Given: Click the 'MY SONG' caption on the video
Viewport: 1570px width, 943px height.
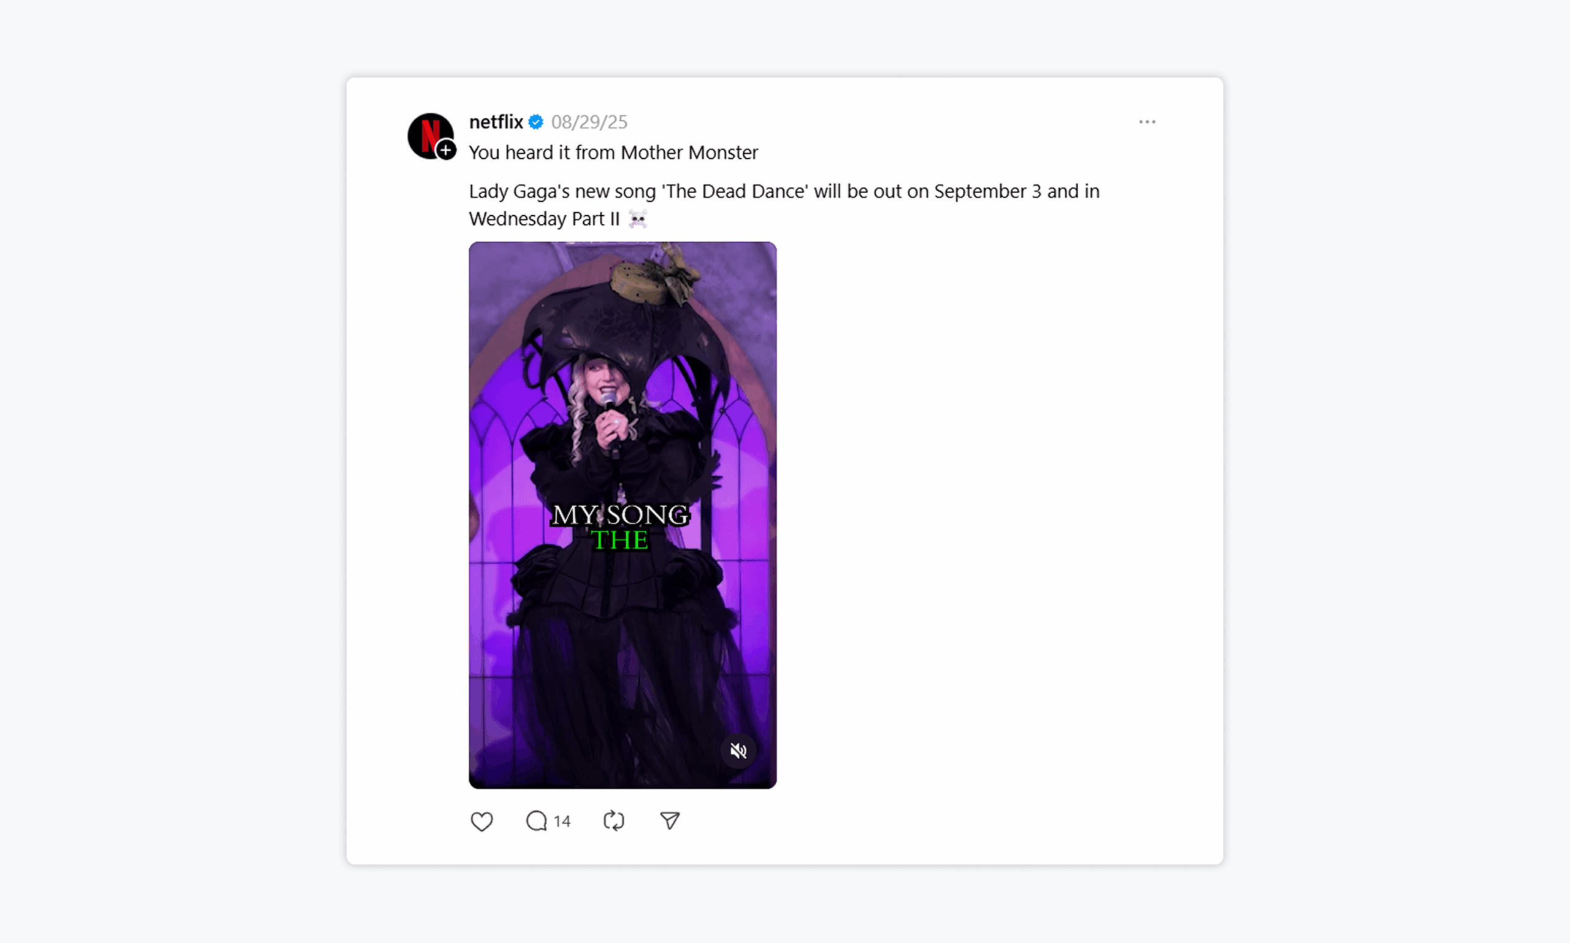Looking at the screenshot, I should point(621,514).
